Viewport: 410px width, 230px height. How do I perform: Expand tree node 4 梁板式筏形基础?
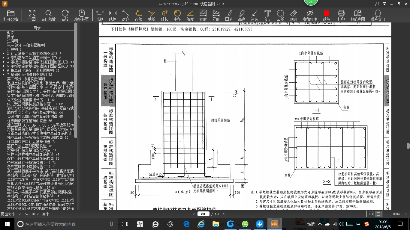3,62
